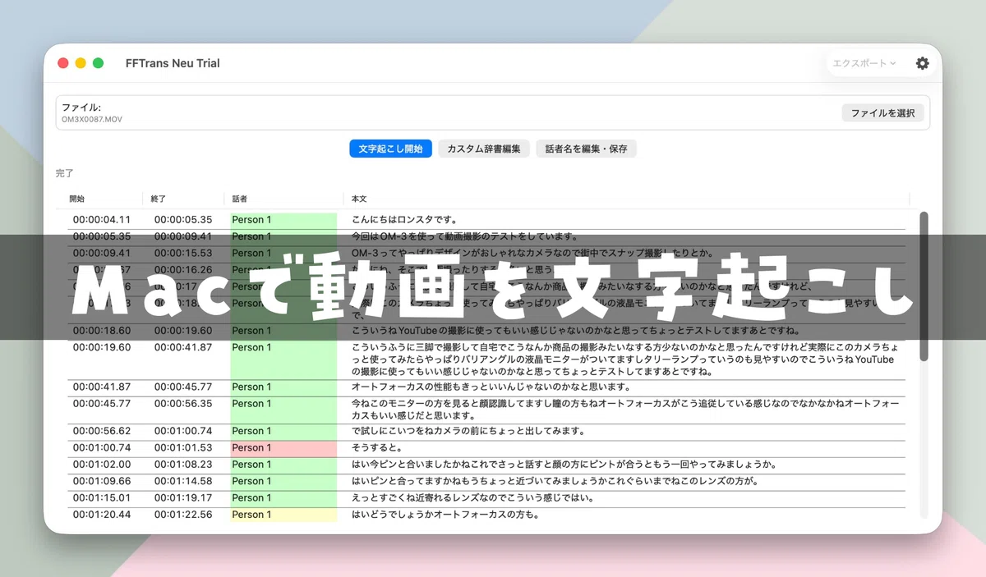Select Person 1 in the 00:01:15.01 row
Screen dimensions: 986x577
point(283,497)
